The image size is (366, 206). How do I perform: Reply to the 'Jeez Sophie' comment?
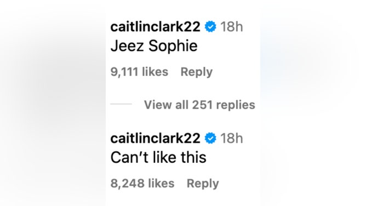pyautogui.click(x=197, y=72)
